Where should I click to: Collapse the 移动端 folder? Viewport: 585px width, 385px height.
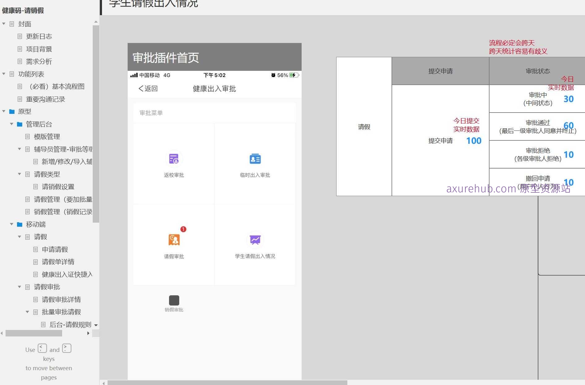[12, 224]
